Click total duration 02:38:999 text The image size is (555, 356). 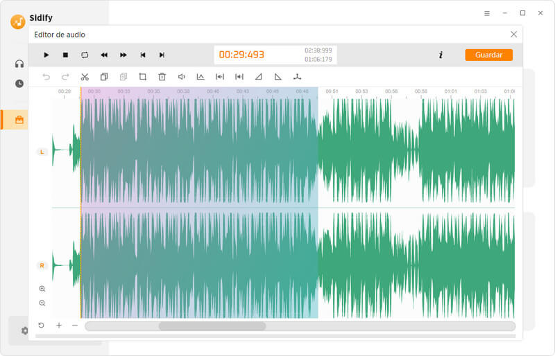click(x=318, y=51)
